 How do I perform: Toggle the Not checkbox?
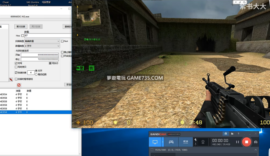62,41
